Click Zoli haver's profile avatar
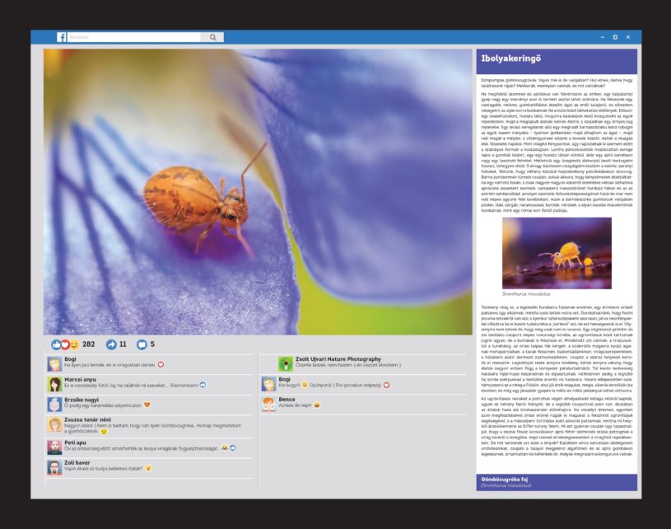This screenshot has width=671, height=529. click(54, 467)
